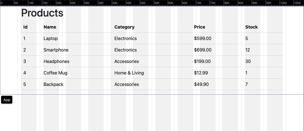Click the Category column header

(x=124, y=27)
